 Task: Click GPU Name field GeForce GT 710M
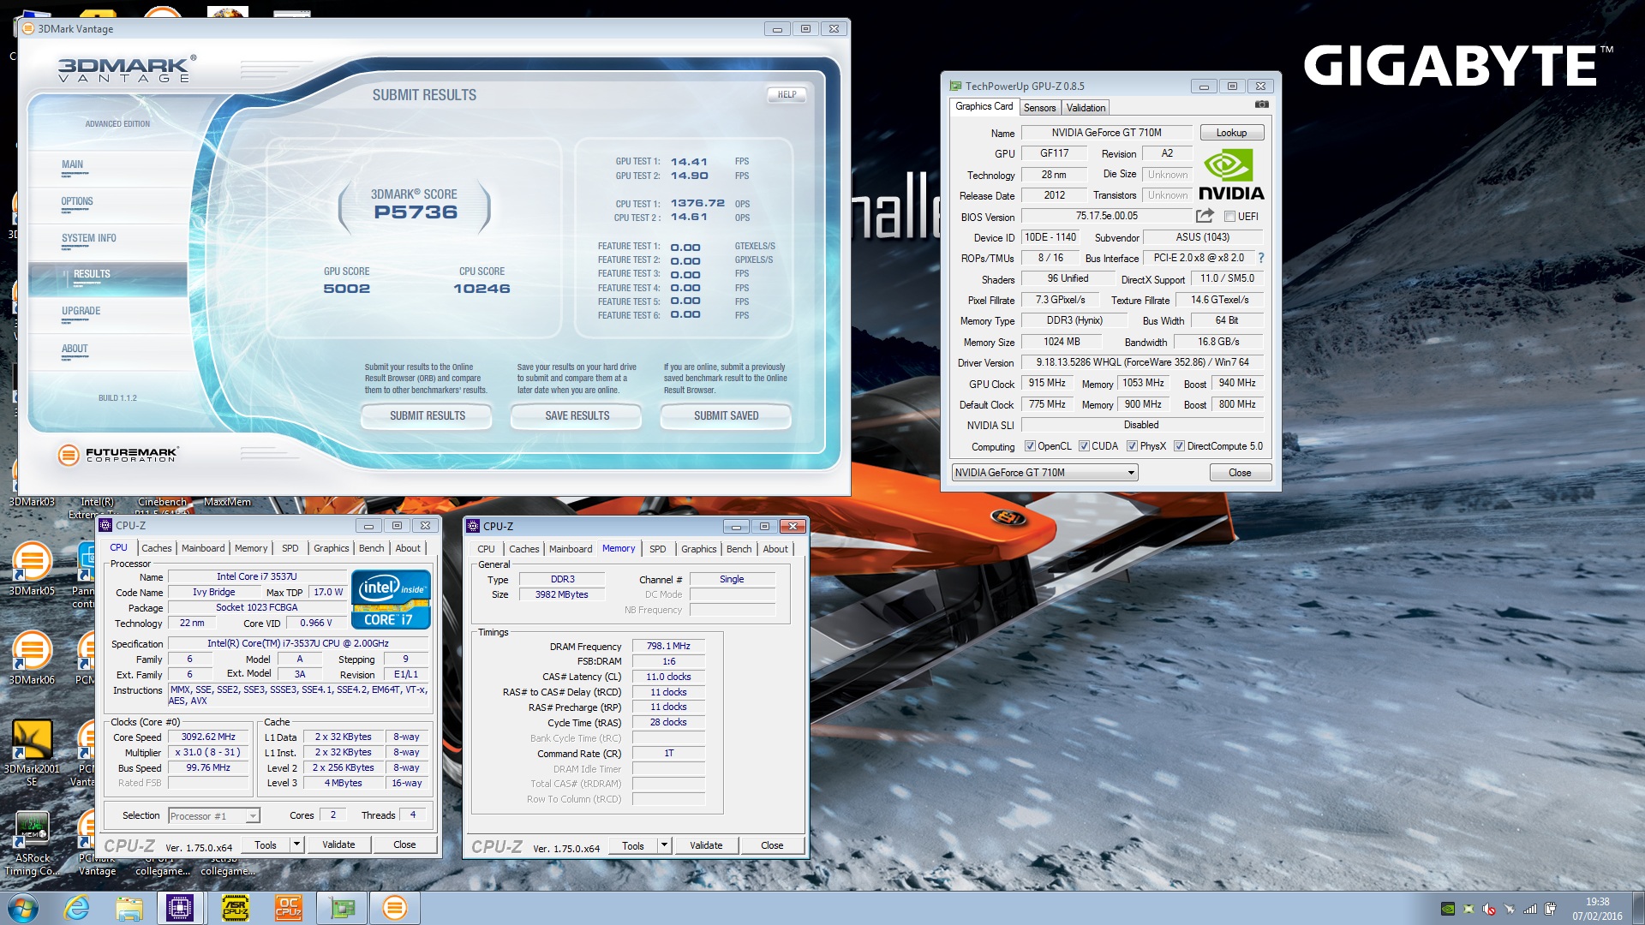click(1106, 133)
